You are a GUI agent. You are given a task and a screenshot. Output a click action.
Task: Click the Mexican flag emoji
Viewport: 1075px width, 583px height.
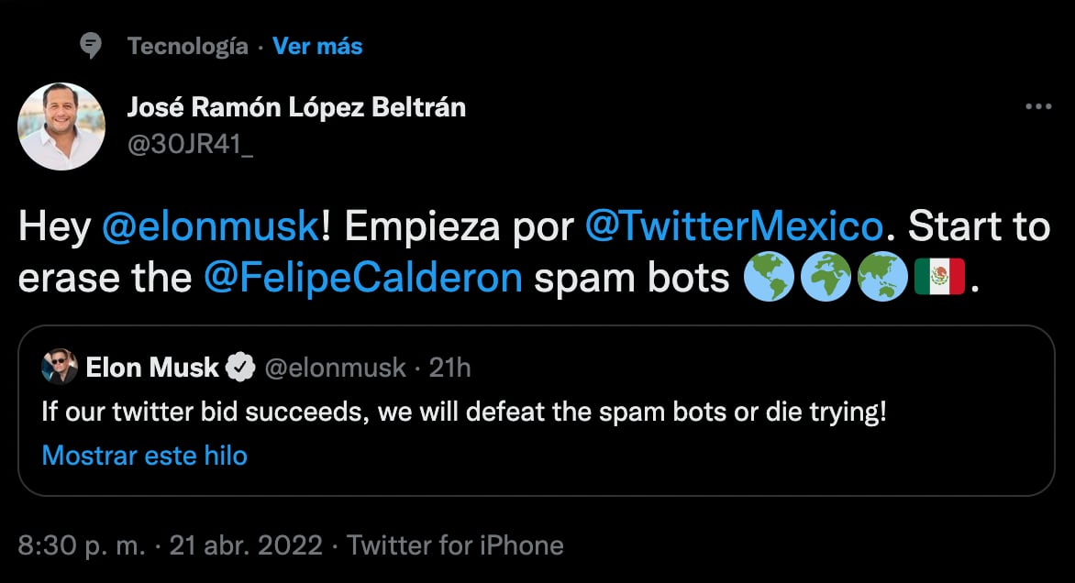(x=939, y=277)
